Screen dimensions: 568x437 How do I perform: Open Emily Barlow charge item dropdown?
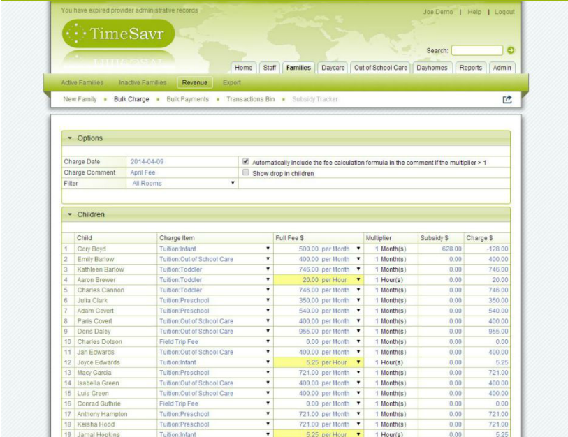(268, 259)
